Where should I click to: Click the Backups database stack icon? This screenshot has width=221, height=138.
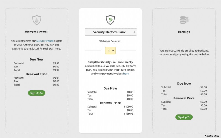coord(184,20)
